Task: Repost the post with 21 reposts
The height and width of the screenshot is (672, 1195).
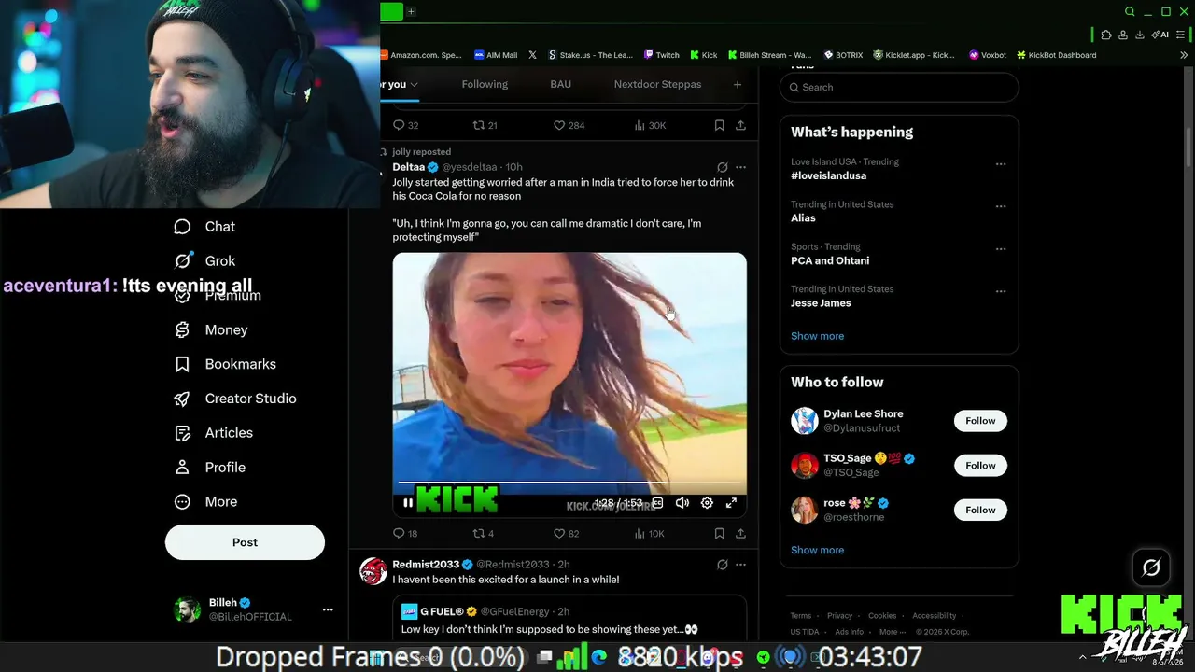Action: (x=485, y=125)
